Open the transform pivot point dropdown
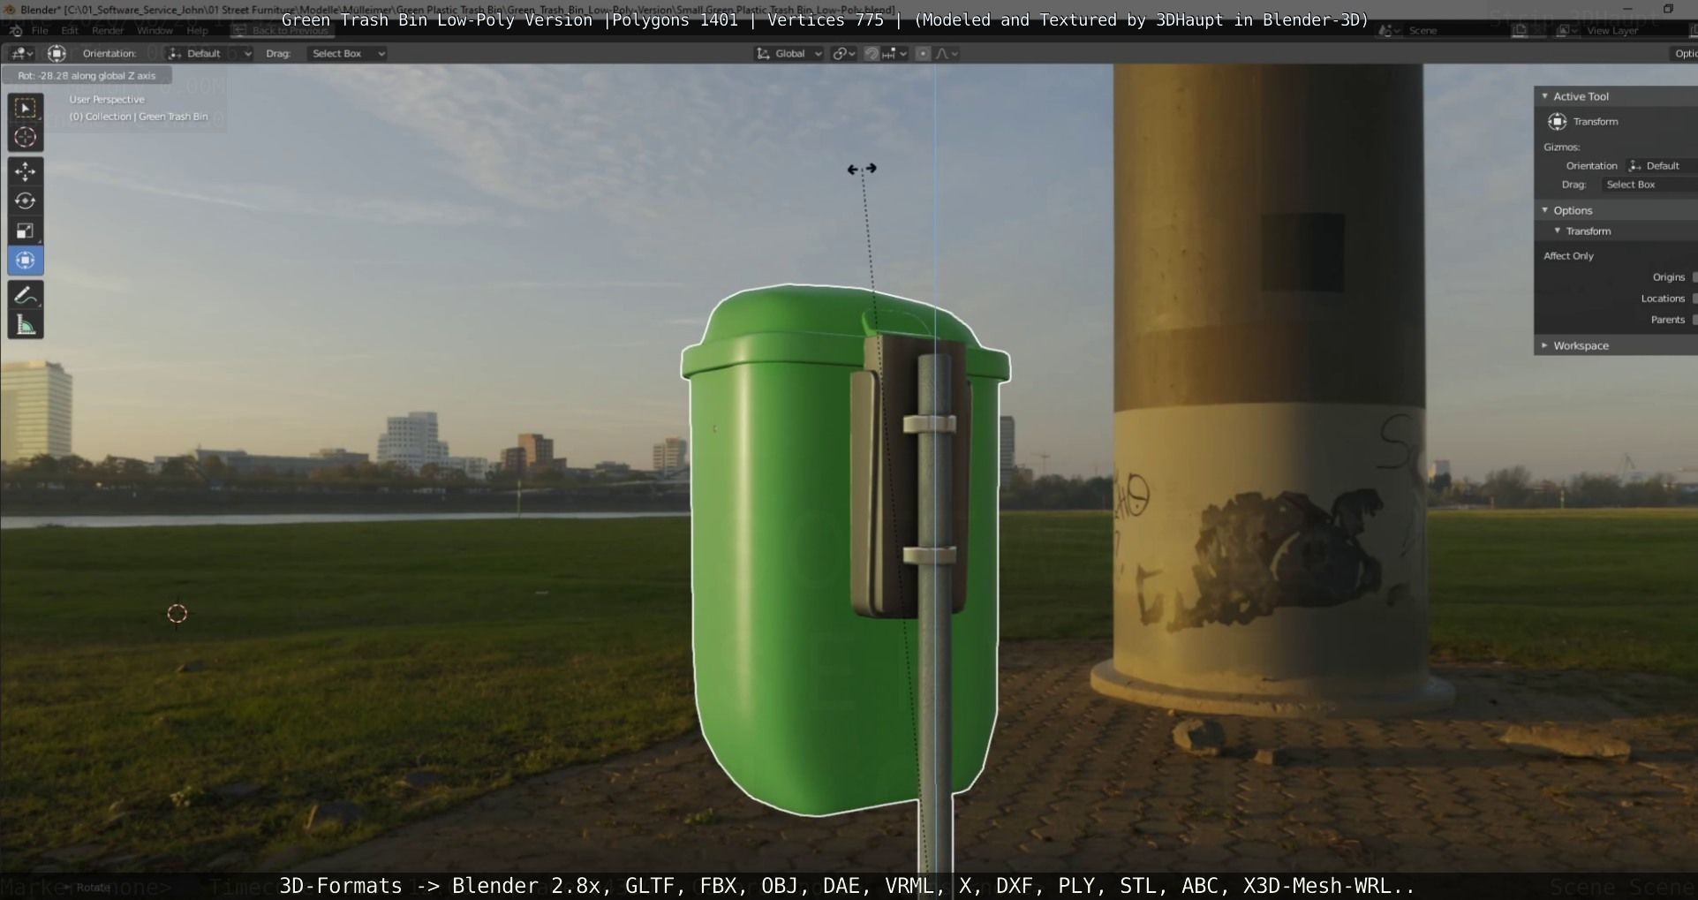The height and width of the screenshot is (900, 1698). tap(844, 54)
